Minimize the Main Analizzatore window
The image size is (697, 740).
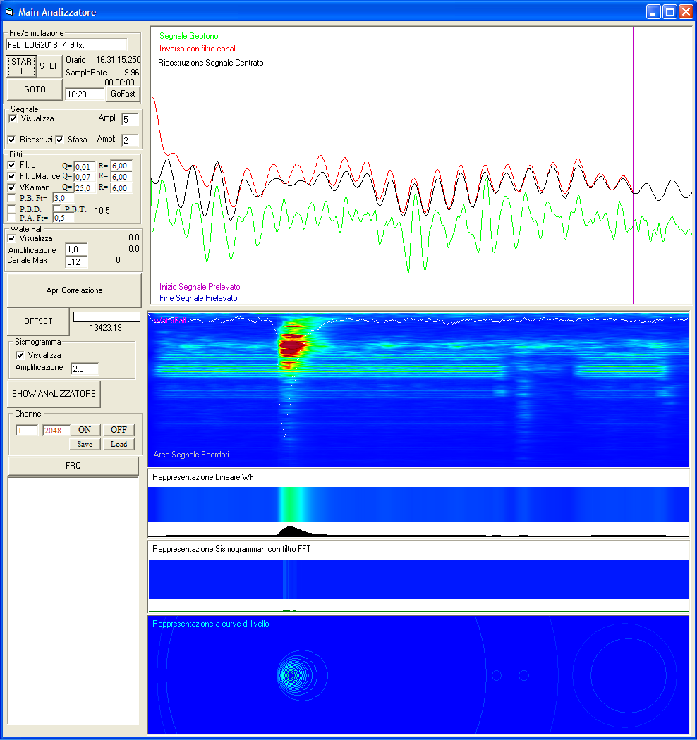[653, 12]
